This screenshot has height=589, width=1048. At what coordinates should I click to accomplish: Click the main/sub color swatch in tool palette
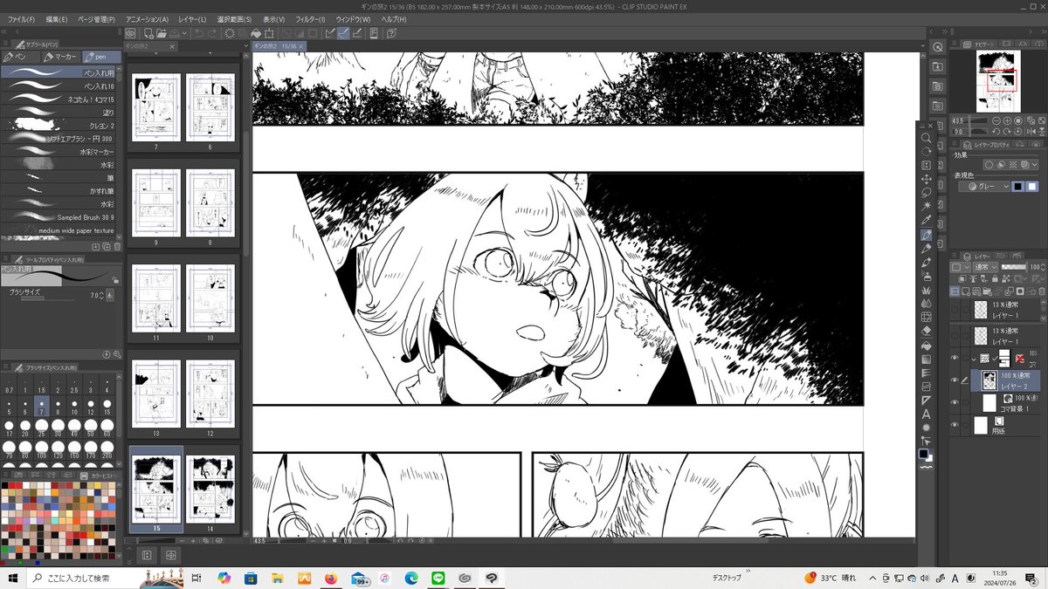click(926, 455)
